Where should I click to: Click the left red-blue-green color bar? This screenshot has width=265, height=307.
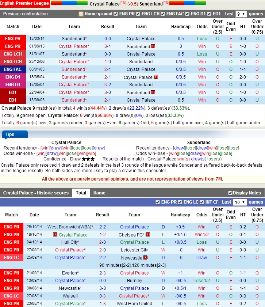[x=69, y=3]
